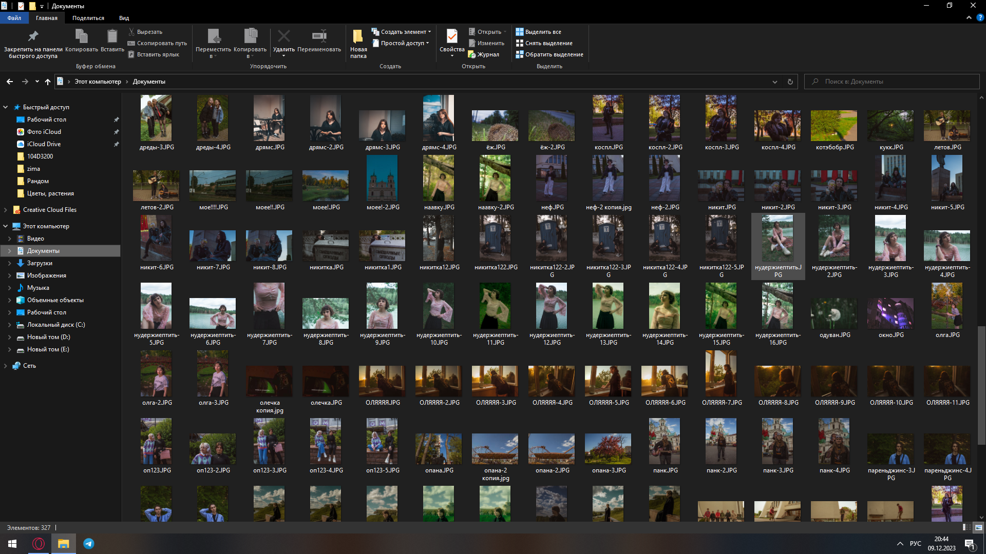Select the окно.JPG thumbnail

click(890, 314)
